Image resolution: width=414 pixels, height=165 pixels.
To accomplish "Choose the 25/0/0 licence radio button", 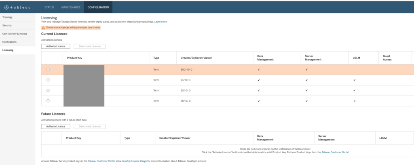I will point(48,101).
